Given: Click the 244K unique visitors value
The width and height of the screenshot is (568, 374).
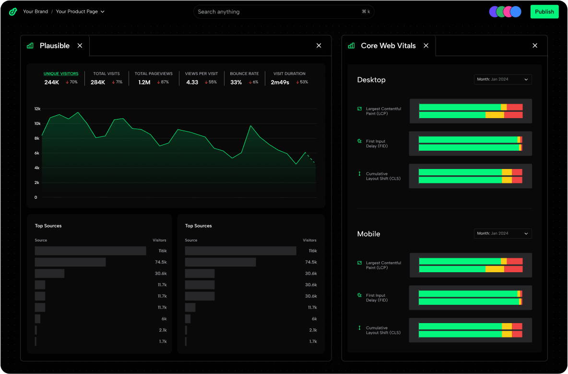Looking at the screenshot, I should (x=51, y=82).
